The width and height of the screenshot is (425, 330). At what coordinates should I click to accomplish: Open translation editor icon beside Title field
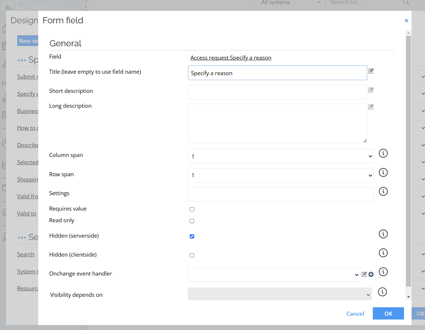click(x=371, y=71)
